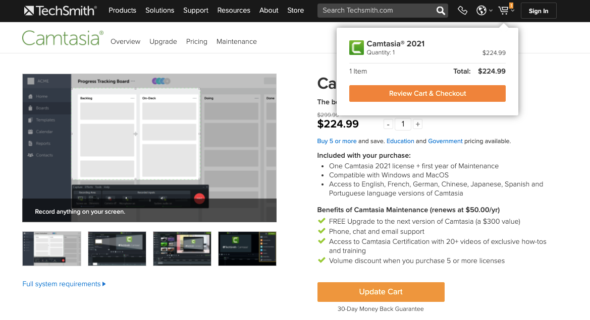Screen dimensions: 590x320
Task: Expand Full system requirements
Action: click(x=64, y=284)
